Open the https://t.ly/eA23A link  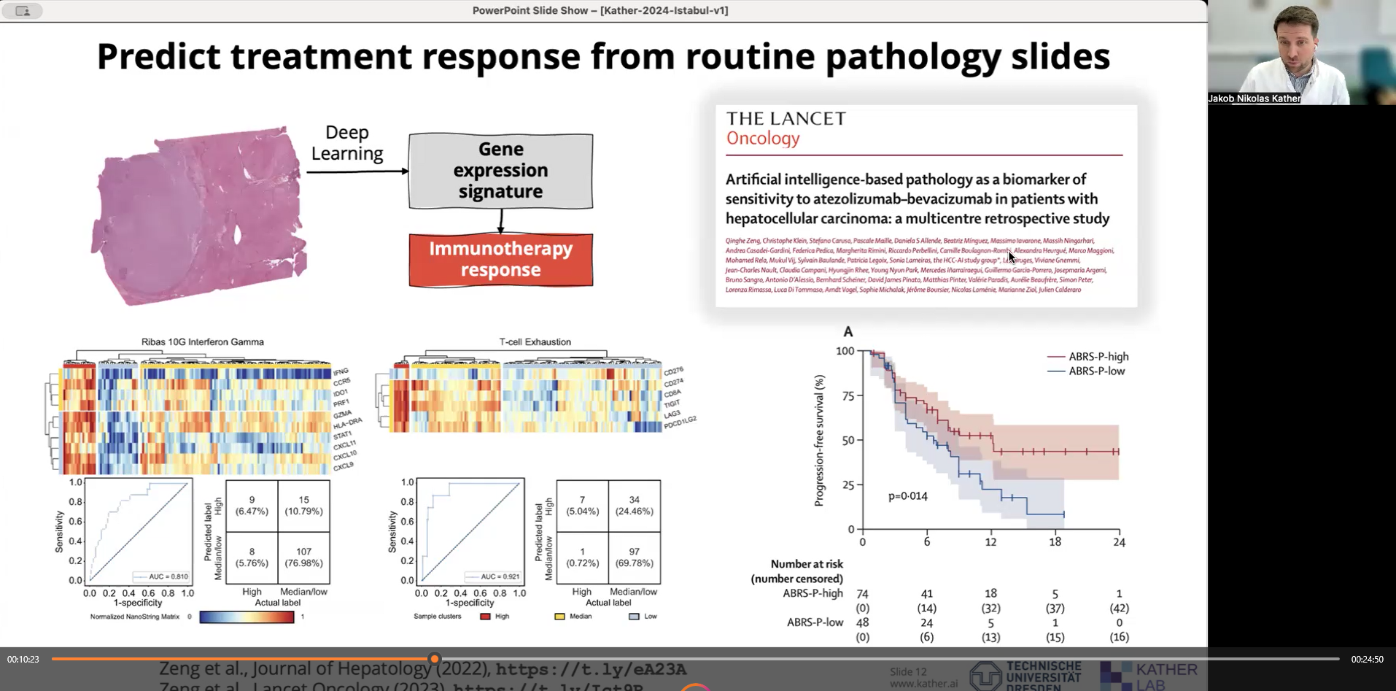pyautogui.click(x=592, y=669)
